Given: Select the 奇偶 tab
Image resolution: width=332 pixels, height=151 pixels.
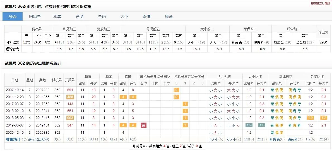Looking at the screenshot, I should click(146, 16).
